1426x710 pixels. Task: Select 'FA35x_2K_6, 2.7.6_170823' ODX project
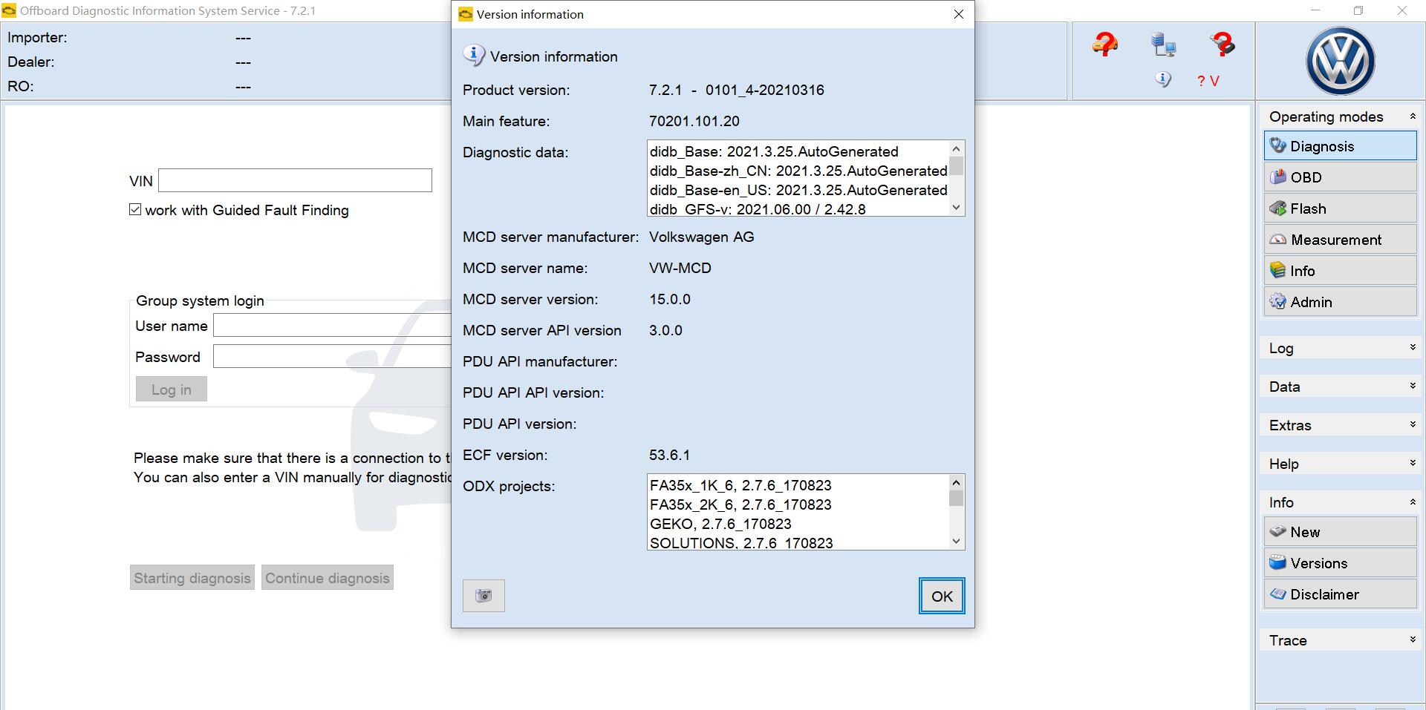pos(740,504)
